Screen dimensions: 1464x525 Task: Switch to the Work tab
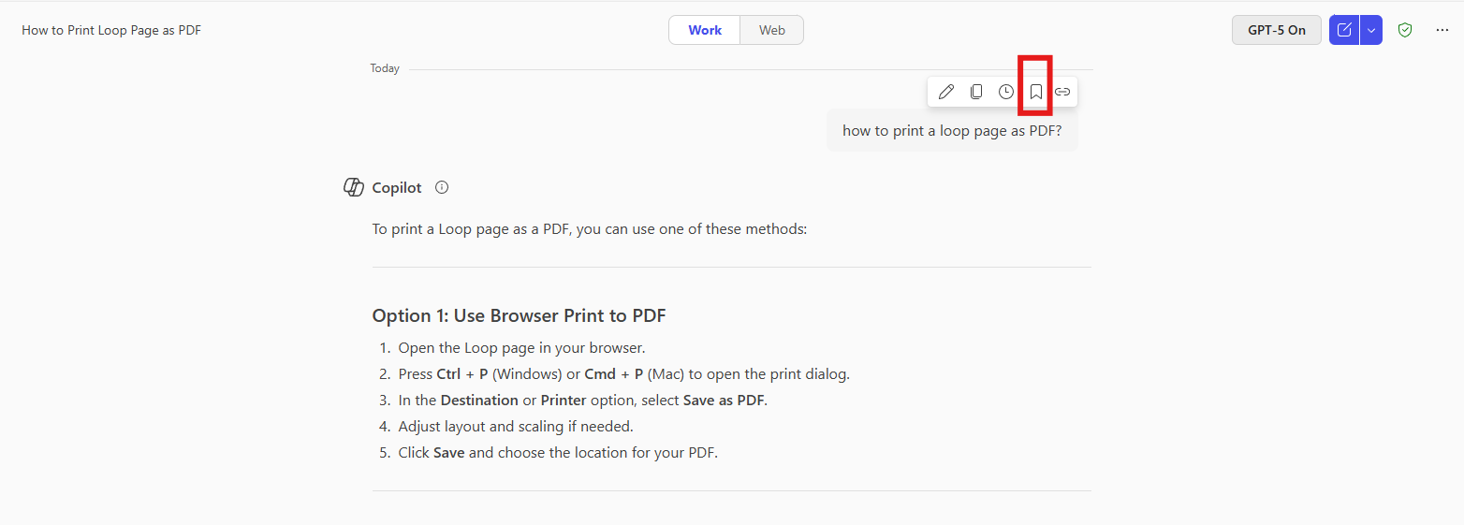pyautogui.click(x=705, y=30)
